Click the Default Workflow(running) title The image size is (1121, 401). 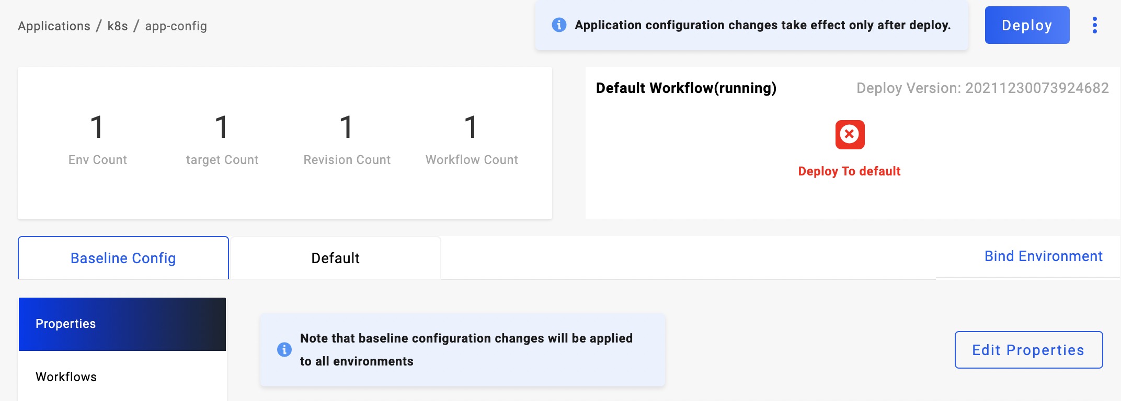click(686, 88)
